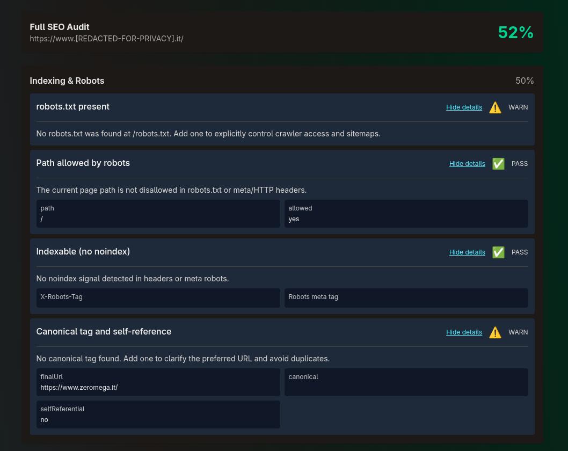Click the 52% overall score
The height and width of the screenshot is (451, 568).
515,33
